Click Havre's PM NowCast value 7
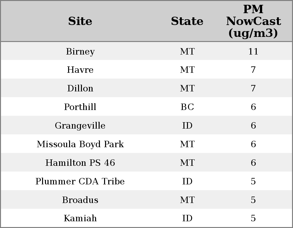This screenshot has width=293, height=228. 253,70
